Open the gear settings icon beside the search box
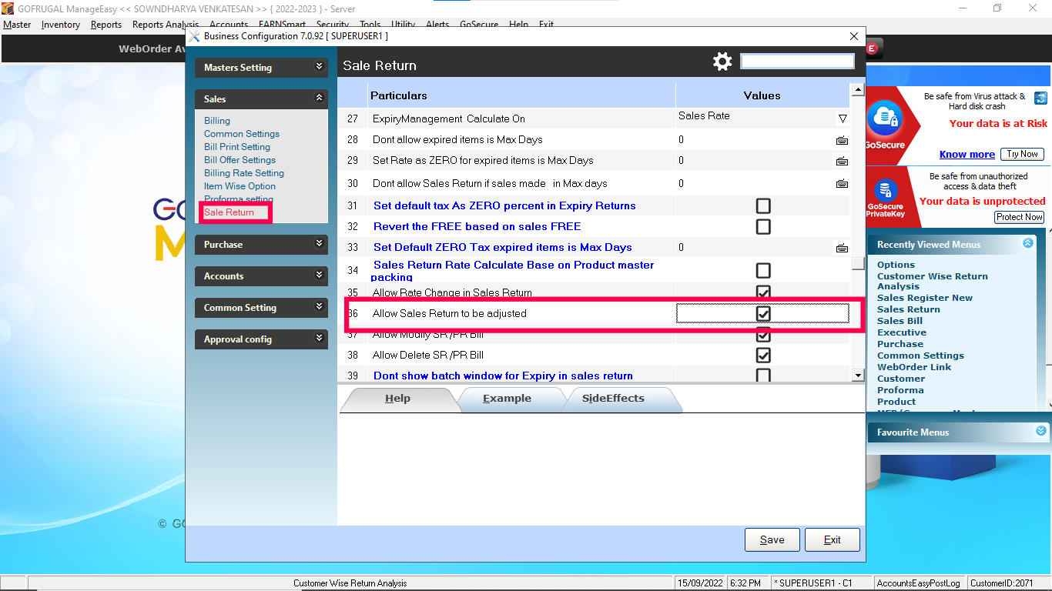Image resolution: width=1052 pixels, height=591 pixels. click(x=722, y=62)
